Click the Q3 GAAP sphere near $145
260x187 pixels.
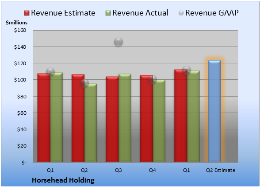(119, 42)
